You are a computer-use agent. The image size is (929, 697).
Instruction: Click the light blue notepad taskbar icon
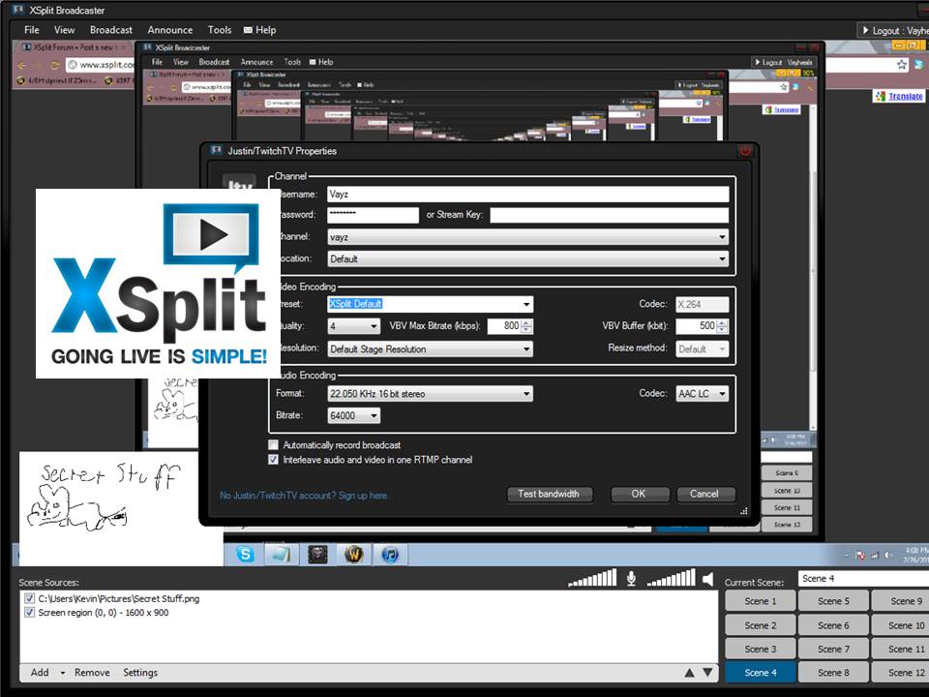(282, 555)
